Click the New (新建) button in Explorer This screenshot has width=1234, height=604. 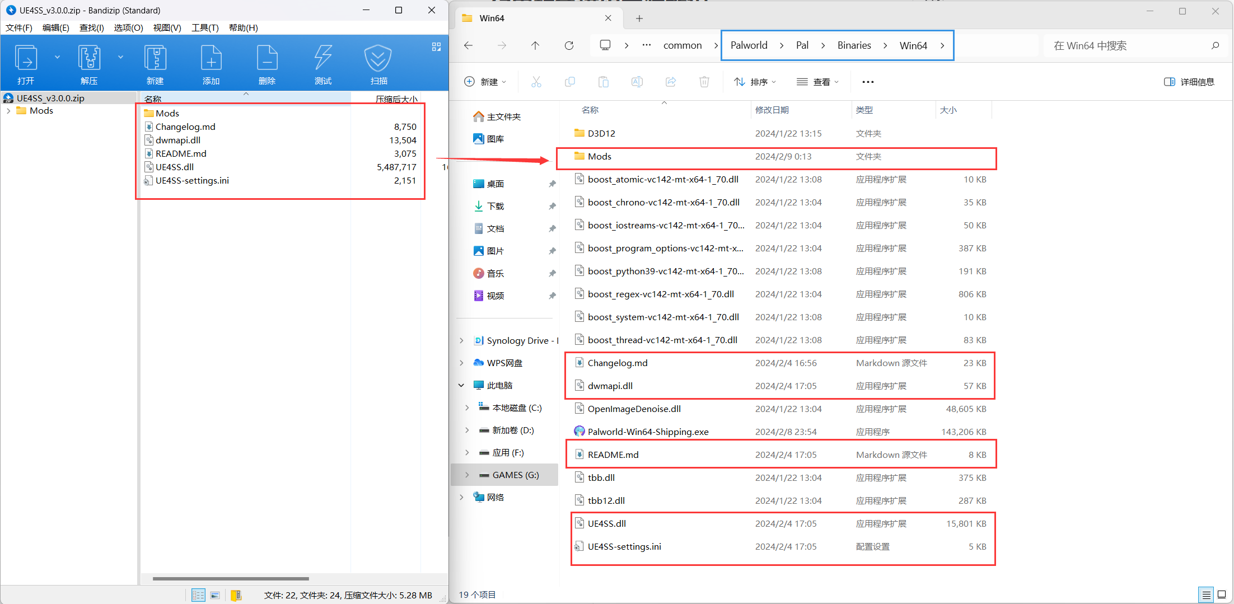[x=485, y=82]
